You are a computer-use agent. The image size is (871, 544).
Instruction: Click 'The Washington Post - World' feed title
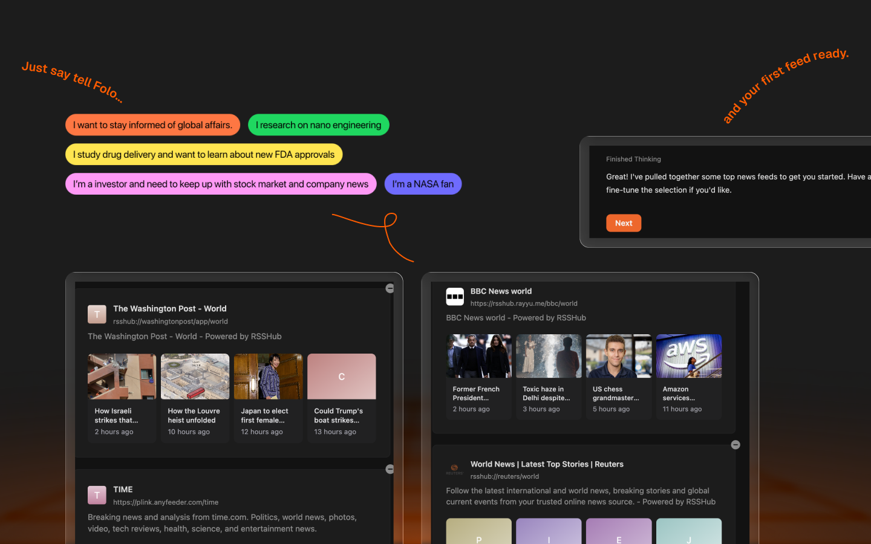click(170, 309)
